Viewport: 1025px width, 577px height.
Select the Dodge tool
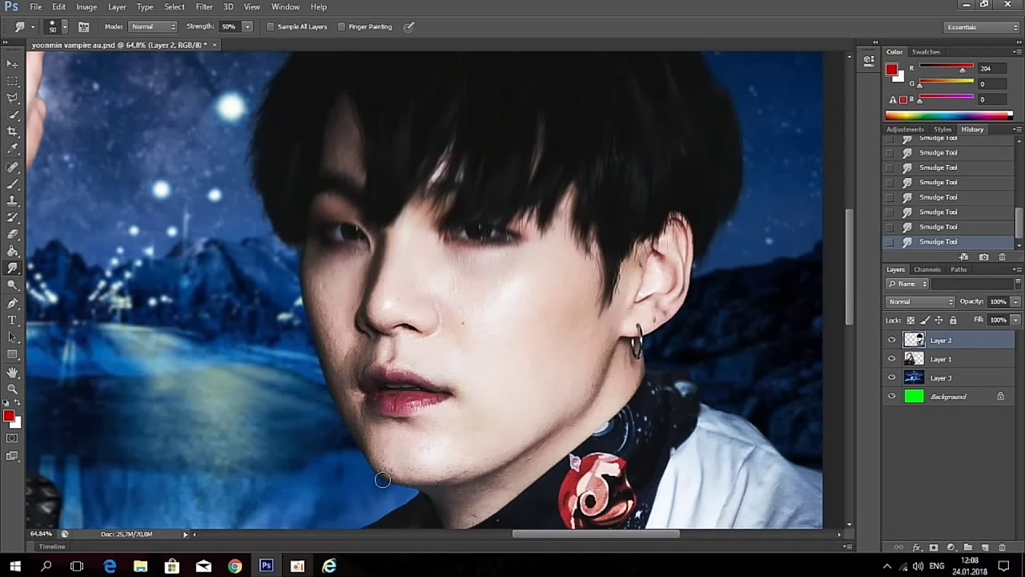pos(12,285)
